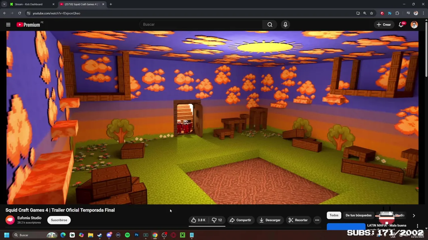Open Eufonia Studio channel avatar
The image size is (428, 240).
pos(10,220)
